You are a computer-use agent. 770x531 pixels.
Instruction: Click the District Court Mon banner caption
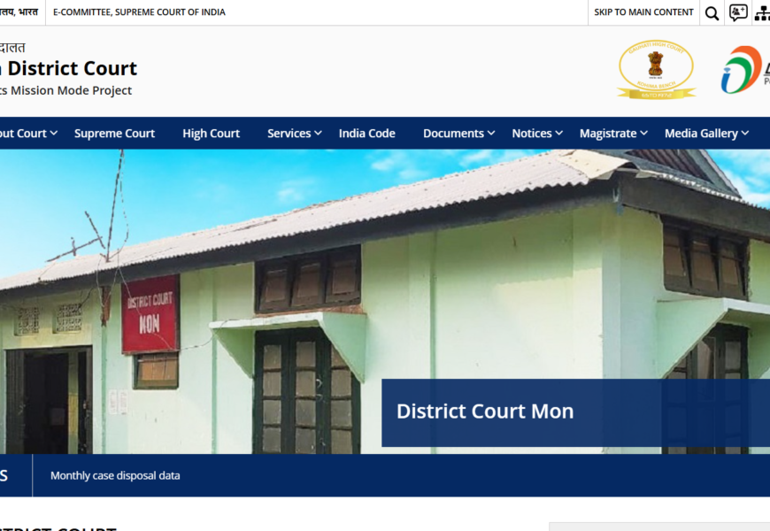point(485,412)
